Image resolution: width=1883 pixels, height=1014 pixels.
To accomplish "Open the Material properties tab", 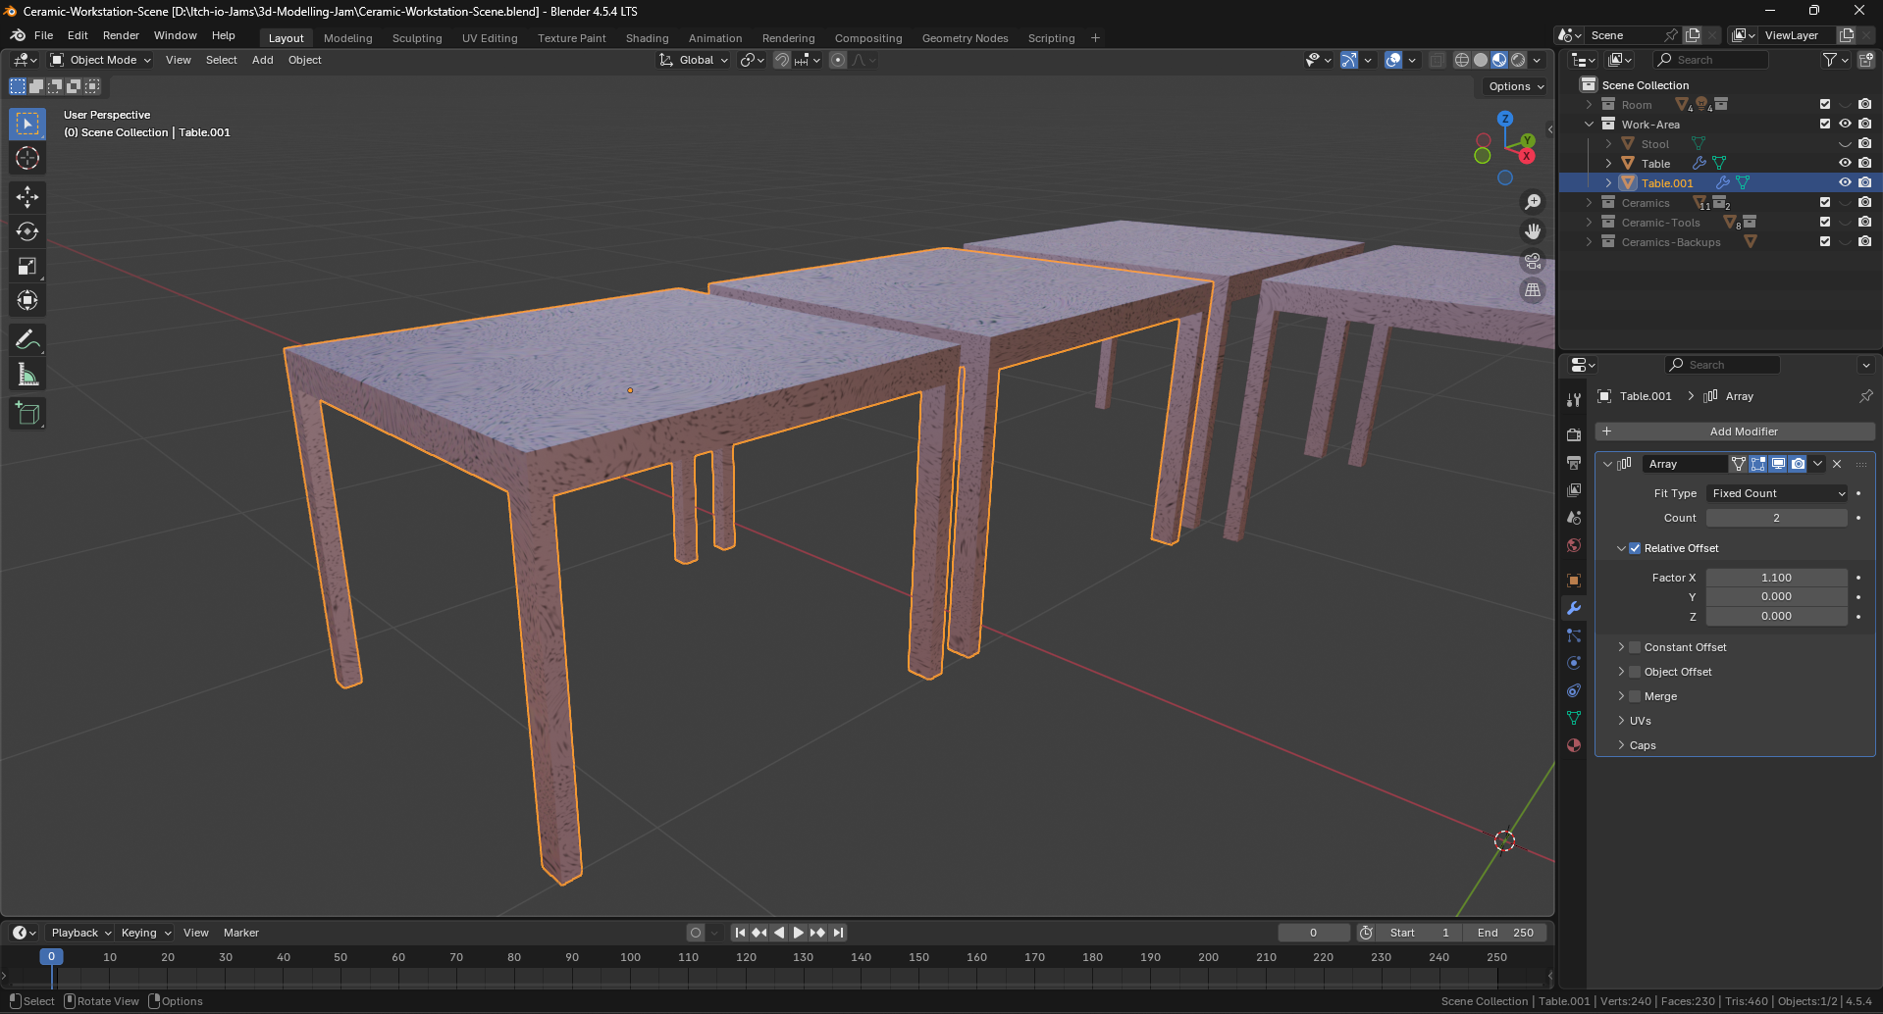I will (1574, 745).
